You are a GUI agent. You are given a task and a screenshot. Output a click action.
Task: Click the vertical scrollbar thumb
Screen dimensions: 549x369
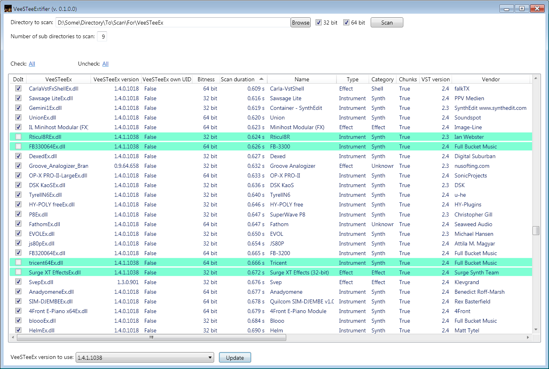click(x=536, y=231)
